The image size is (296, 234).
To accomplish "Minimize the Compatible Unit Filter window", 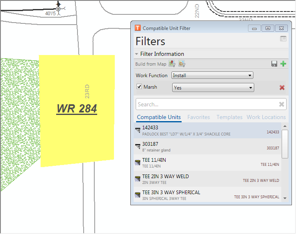I will [x=254, y=28].
